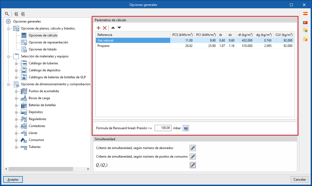Click the collapse all tree icon
The width and height of the screenshot is (312, 186).
(x=23, y=14)
